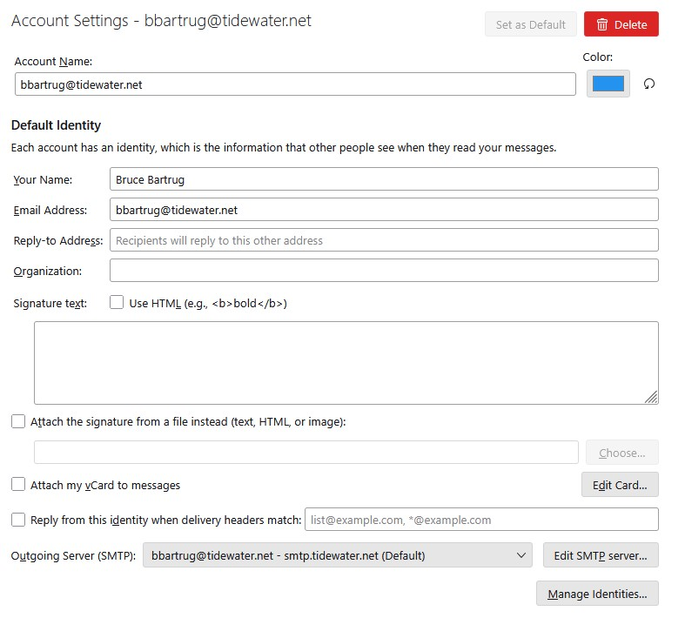Click the Edit SMTP server button
The width and height of the screenshot is (685, 638).
[601, 555]
